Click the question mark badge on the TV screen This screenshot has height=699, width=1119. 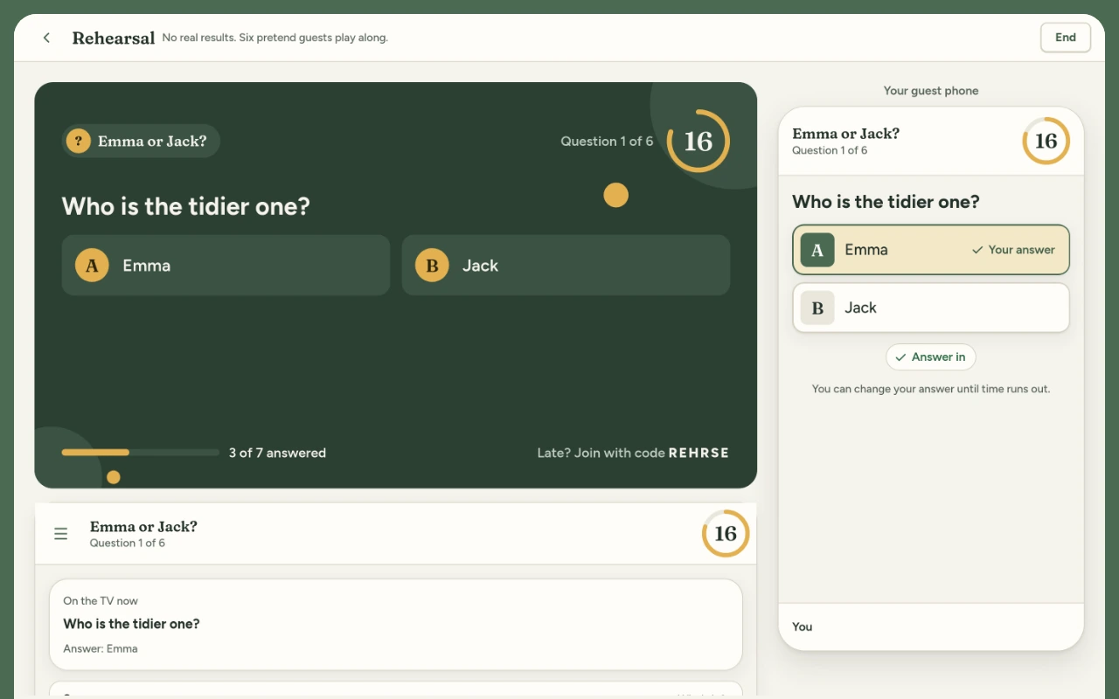pos(79,141)
